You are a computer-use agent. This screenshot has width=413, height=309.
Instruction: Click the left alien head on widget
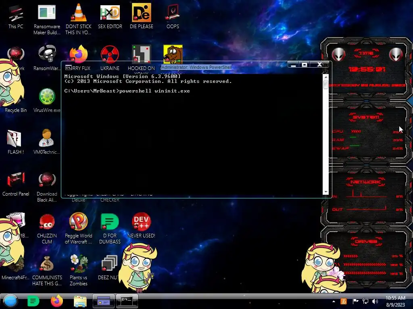coord(338,54)
